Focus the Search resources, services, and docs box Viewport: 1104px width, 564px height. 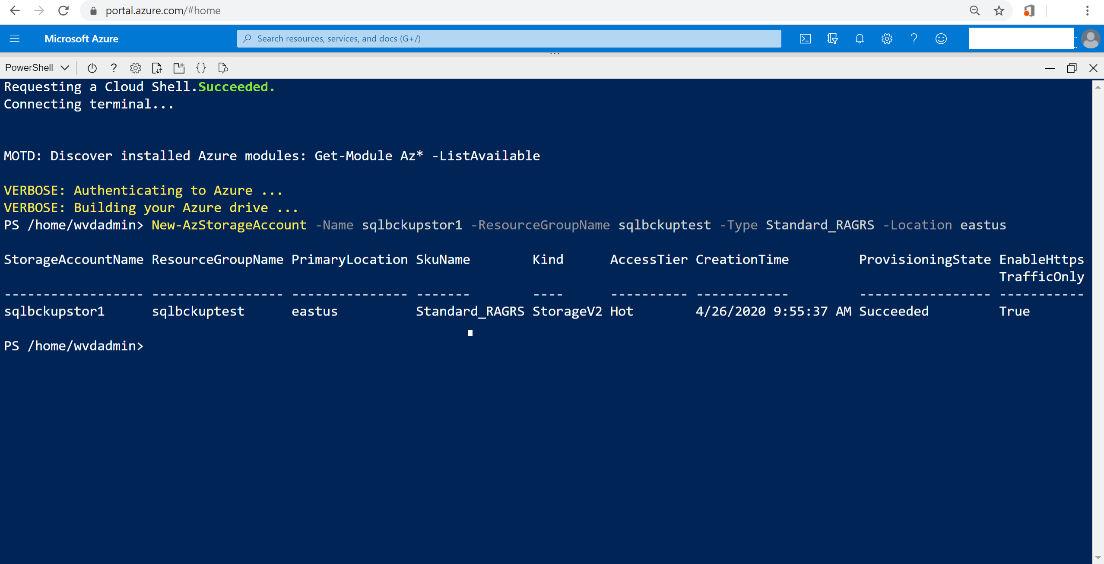pos(509,39)
